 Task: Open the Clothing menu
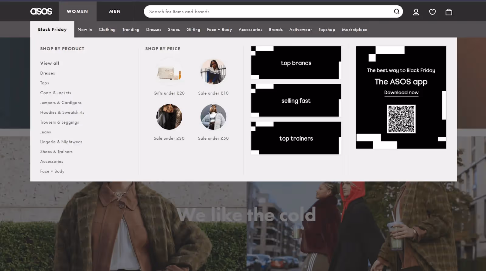pos(107,29)
